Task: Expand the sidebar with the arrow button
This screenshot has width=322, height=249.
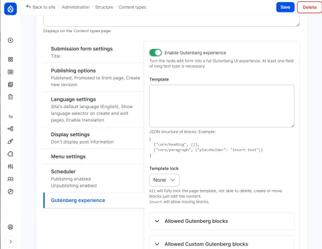Action: [11, 242]
